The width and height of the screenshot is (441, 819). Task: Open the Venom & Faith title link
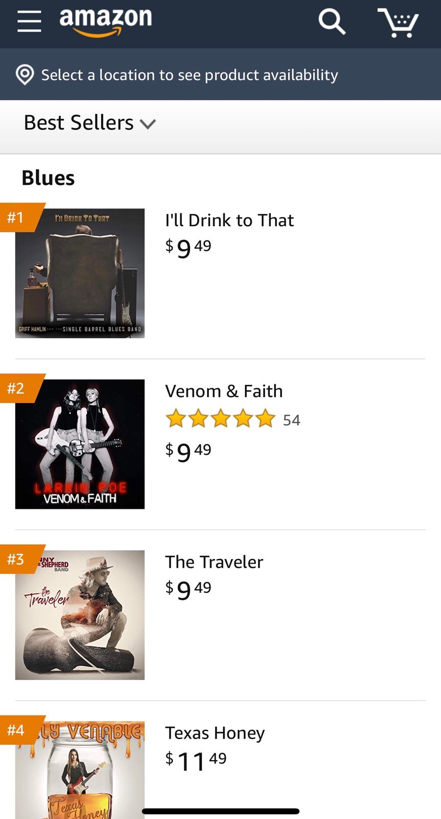(x=224, y=391)
